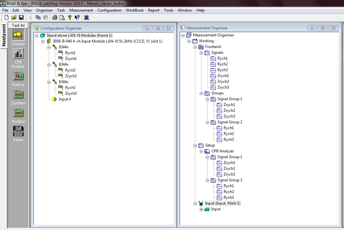Select Zrych2 under CPB Analyzer Signal Group 1
Screen dimensions: 344x230
(229, 168)
